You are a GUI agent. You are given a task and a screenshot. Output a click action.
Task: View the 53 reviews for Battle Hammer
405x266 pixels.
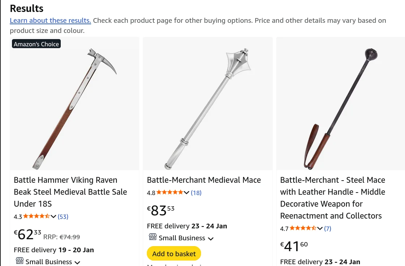pos(63,217)
